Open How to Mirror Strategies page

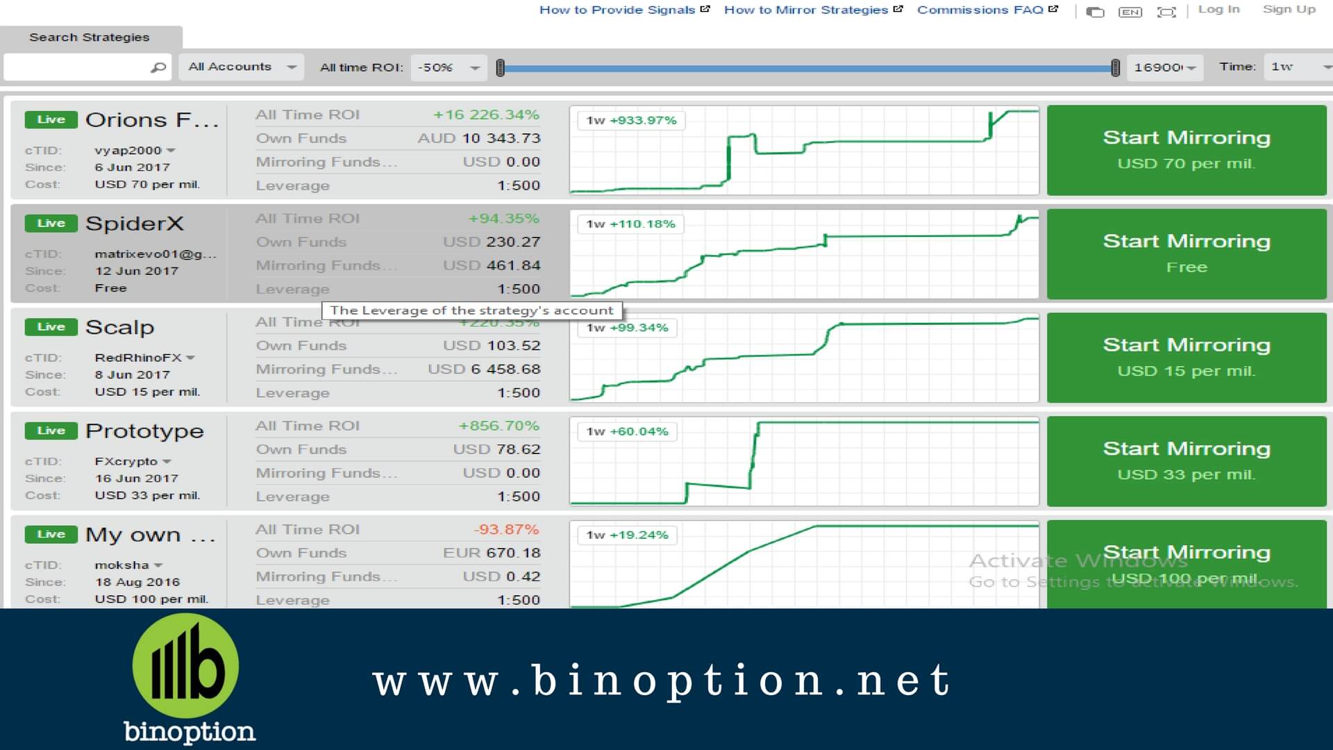pyautogui.click(x=808, y=11)
